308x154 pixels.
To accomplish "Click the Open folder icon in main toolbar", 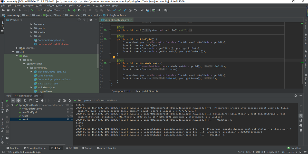I will 3,10.
